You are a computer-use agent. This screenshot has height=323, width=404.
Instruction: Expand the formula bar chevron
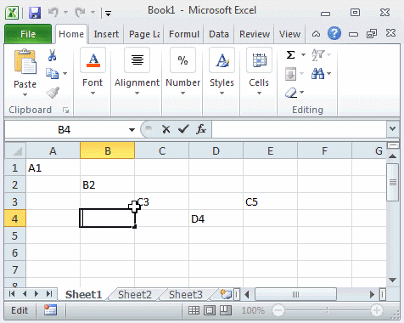pos(392,129)
